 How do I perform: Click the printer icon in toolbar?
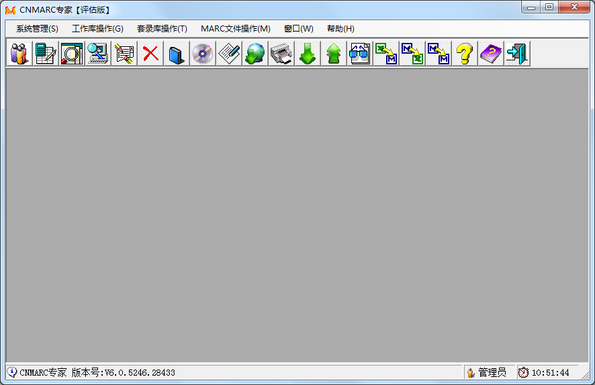pyautogui.click(x=281, y=54)
